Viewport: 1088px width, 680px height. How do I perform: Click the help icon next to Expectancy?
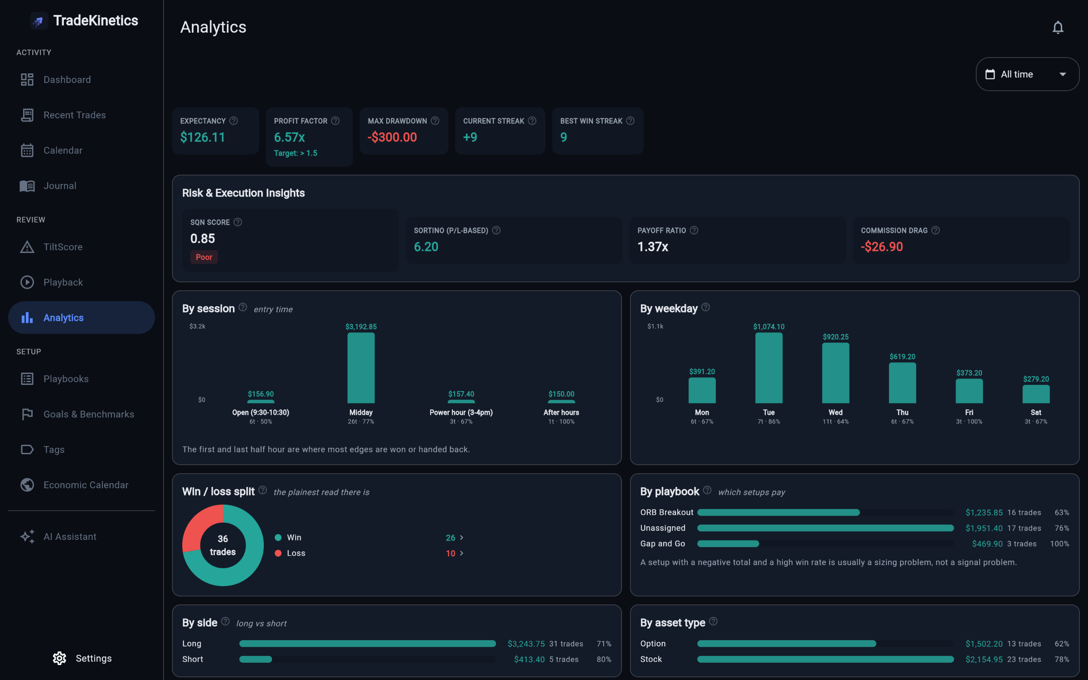point(233,121)
